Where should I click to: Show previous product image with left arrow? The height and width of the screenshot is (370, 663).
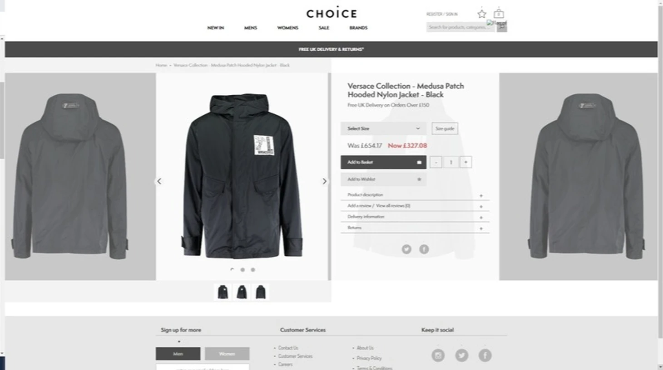(x=159, y=181)
